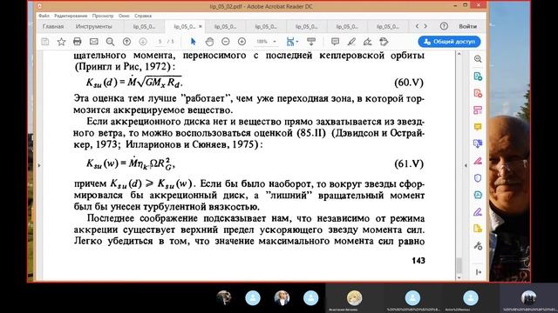The width and height of the screenshot is (558, 313).
Task: Open Protect shield tool in right pane
Action: click(478, 177)
